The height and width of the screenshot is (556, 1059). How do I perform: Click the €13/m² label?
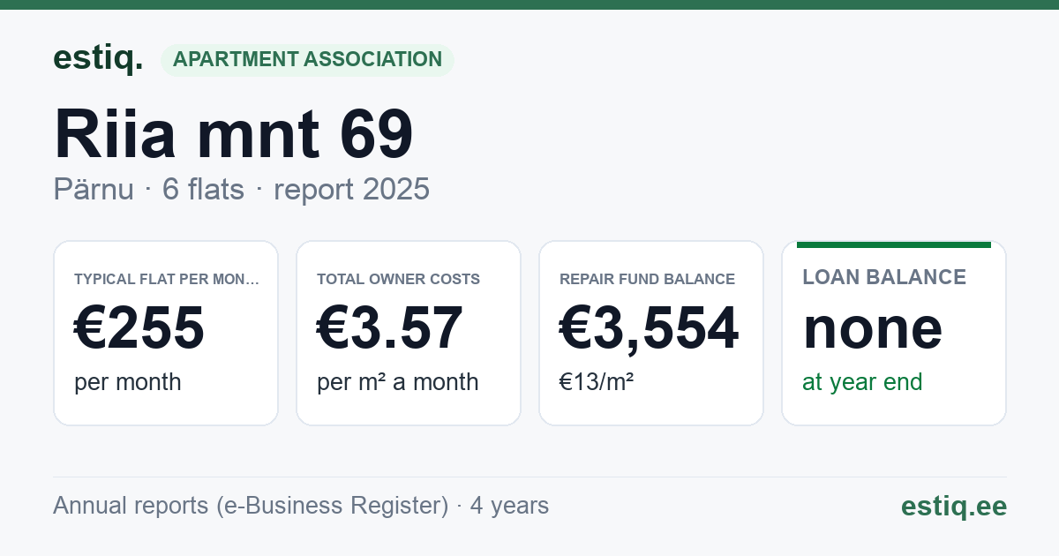click(x=597, y=382)
